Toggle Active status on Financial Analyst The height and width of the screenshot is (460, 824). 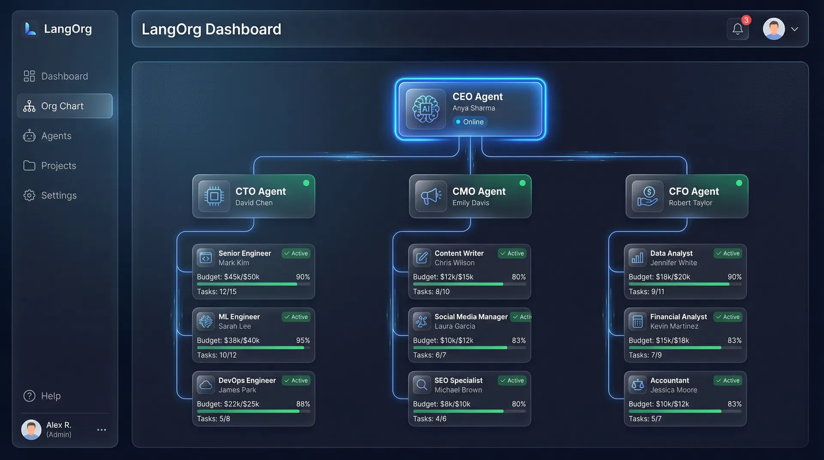click(x=727, y=317)
